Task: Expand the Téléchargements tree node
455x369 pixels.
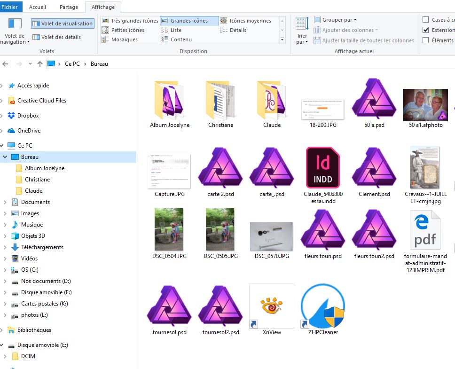Action: coord(5,247)
